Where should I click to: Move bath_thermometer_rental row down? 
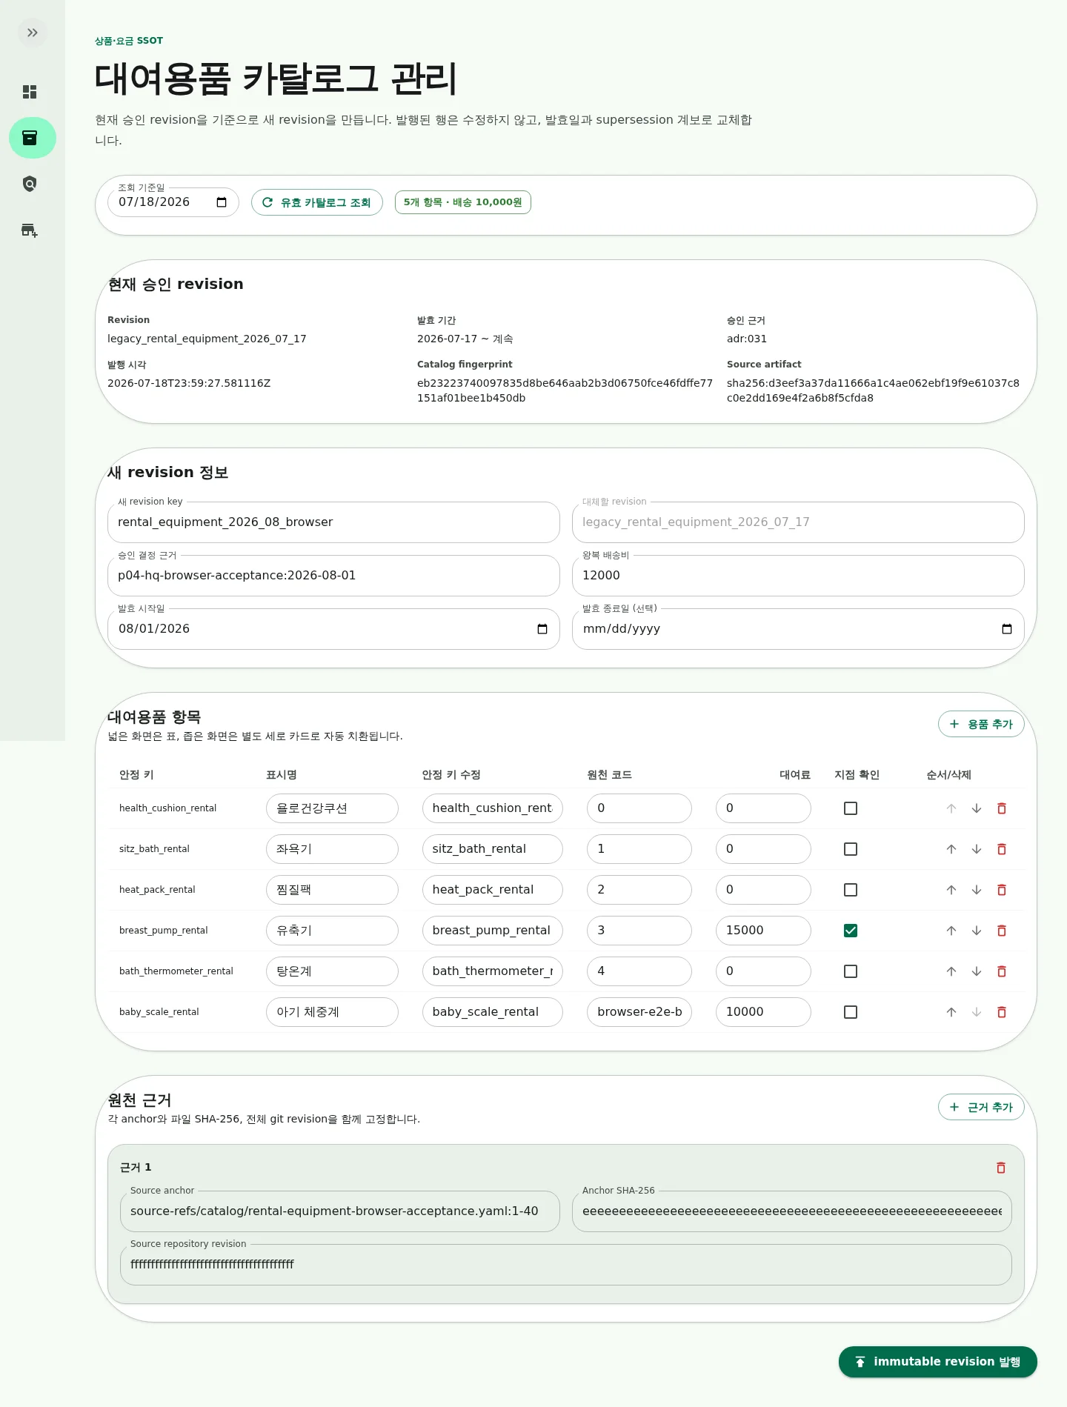click(977, 971)
